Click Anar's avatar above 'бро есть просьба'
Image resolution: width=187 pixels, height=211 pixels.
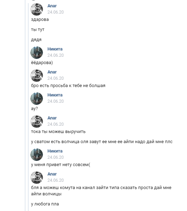[x=37, y=76]
